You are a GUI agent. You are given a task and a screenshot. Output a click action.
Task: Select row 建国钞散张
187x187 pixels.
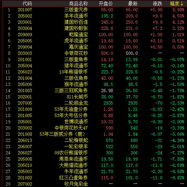95,28
